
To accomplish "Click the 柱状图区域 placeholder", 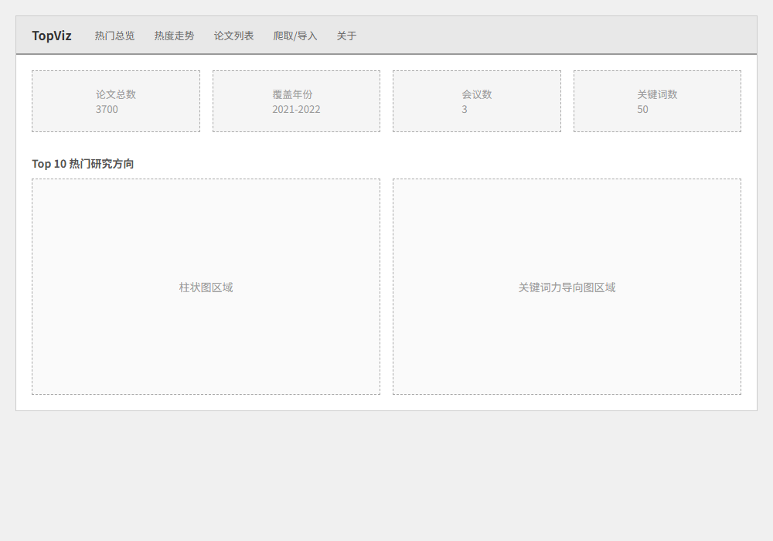I will [206, 287].
